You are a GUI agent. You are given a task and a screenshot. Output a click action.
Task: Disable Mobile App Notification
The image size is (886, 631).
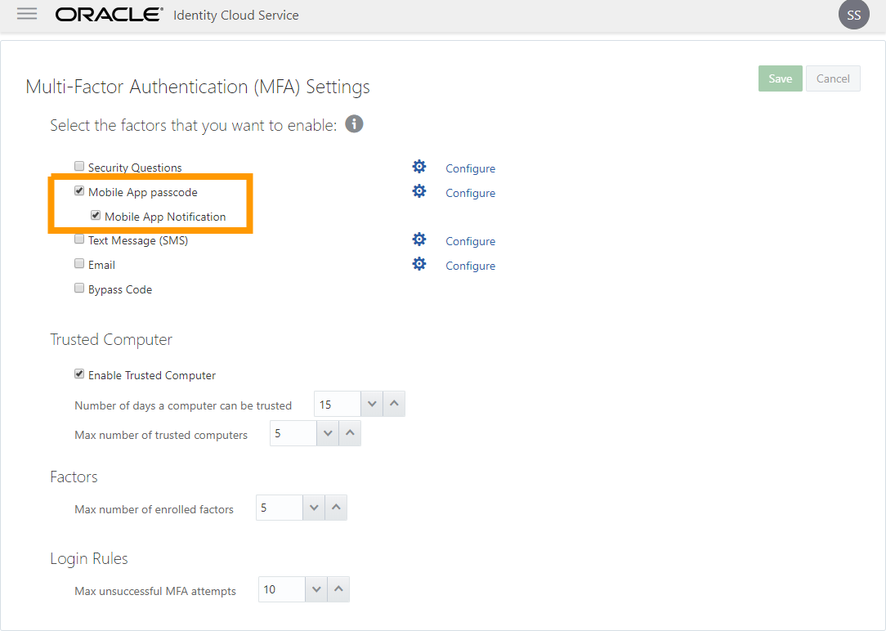pyautogui.click(x=96, y=215)
